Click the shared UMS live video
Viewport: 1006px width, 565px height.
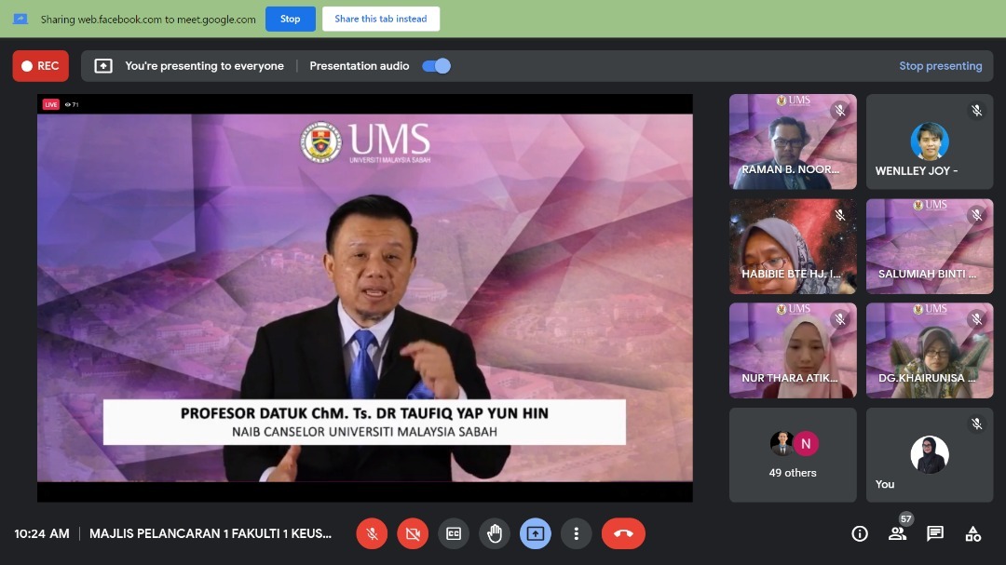pos(364,298)
